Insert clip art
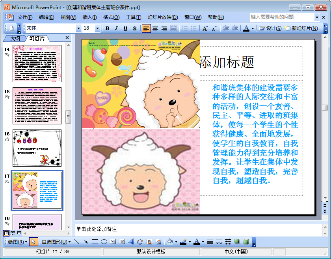Screen dimensions: 331x259 click(149, 242)
